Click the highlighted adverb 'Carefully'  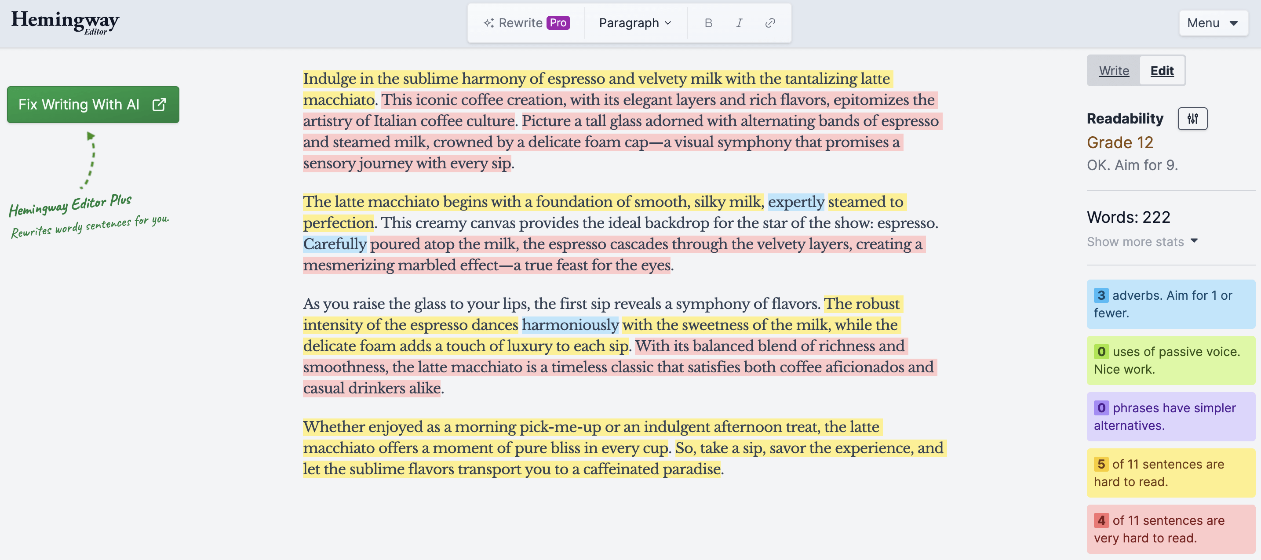335,244
